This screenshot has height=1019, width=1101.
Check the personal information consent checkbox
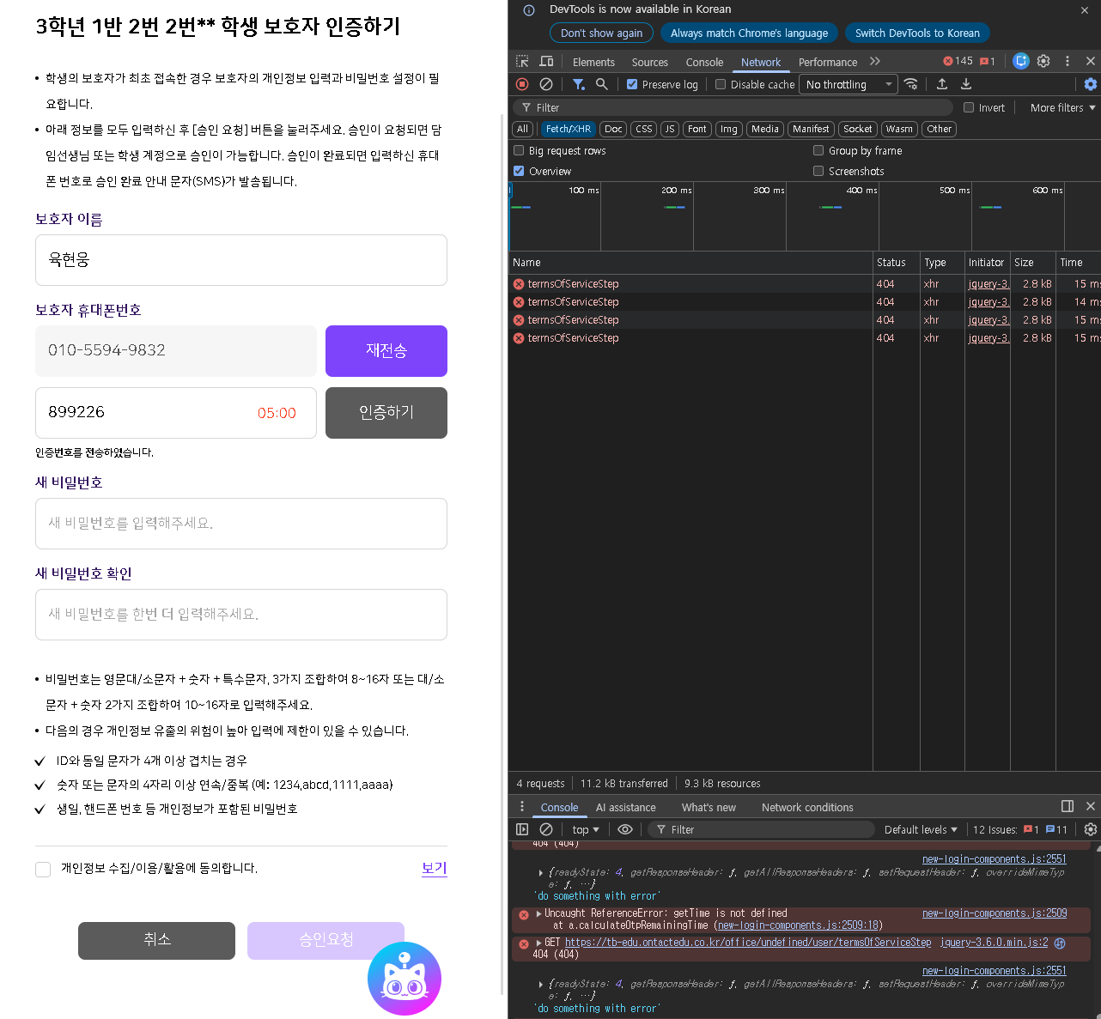pyautogui.click(x=43, y=869)
